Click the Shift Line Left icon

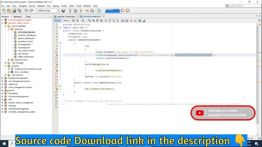click(122, 21)
